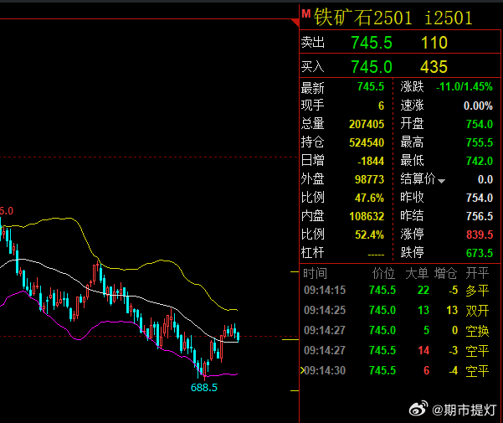Click the 卖出 price 745.5
503x423 pixels.
click(x=372, y=43)
